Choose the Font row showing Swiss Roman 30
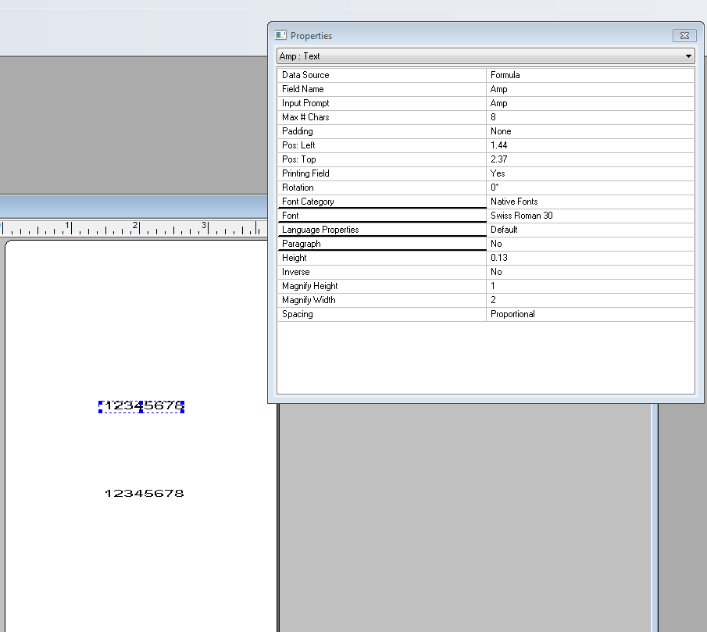Image resolution: width=707 pixels, height=632 pixels. click(590, 216)
